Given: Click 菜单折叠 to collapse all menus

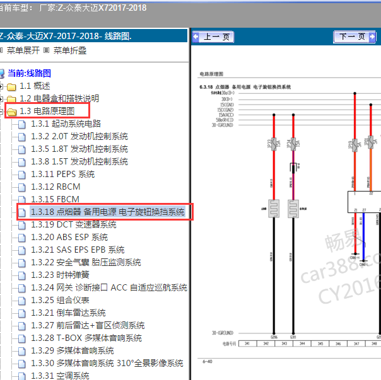Looking at the screenshot, I should [70, 50].
